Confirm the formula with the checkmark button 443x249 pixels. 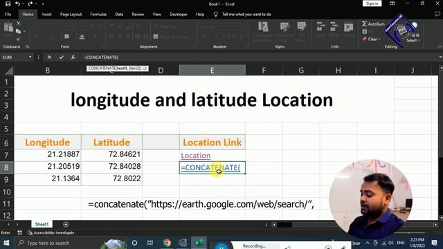coord(62,57)
